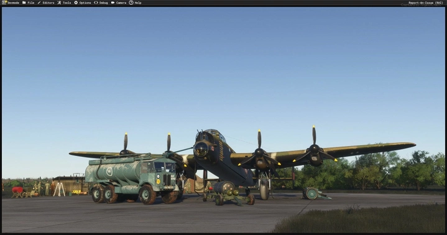Screen dimensions: 447x235
Task: Open the File menu
Action: (x=28, y=2)
